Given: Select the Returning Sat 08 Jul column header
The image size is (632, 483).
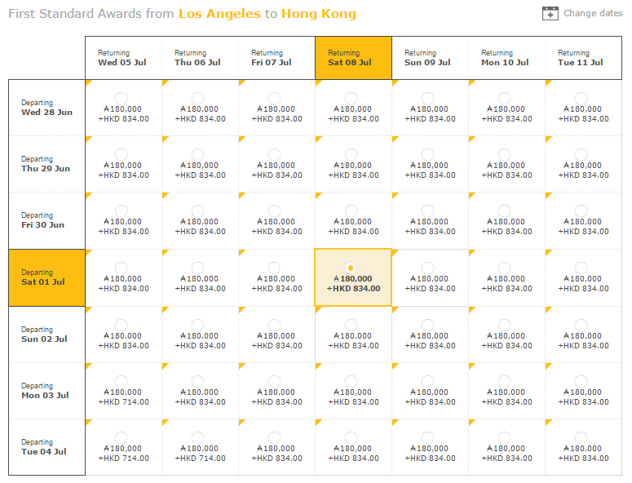Looking at the screenshot, I should coord(353,58).
